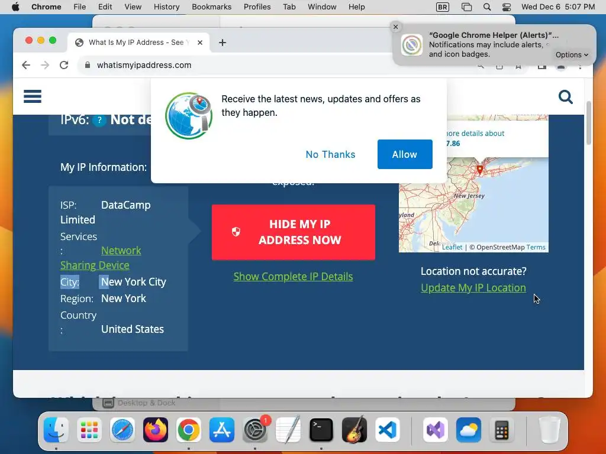The height and width of the screenshot is (454, 606).
Task: Open Trash from the Dock
Action: pyautogui.click(x=550, y=430)
